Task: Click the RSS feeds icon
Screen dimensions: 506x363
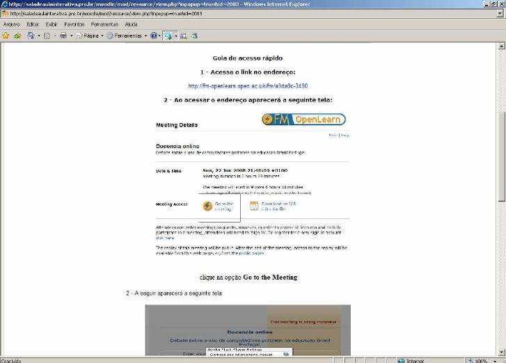Action: [x=47, y=35]
